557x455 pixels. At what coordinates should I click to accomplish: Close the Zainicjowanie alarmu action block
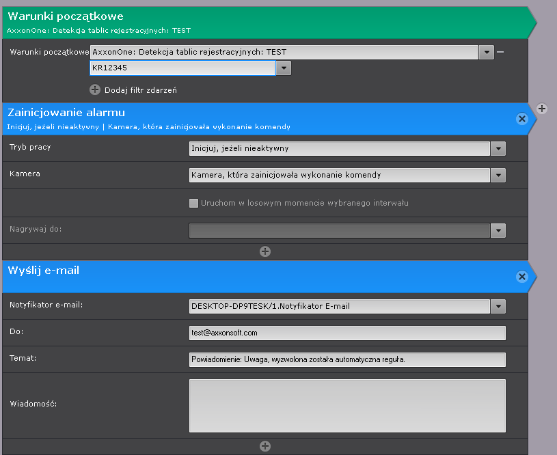pos(522,119)
